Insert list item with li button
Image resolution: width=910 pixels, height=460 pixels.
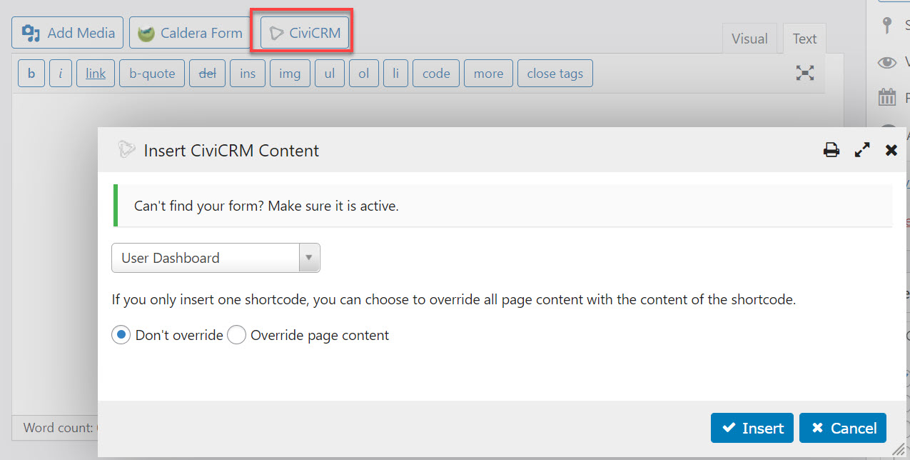point(396,74)
